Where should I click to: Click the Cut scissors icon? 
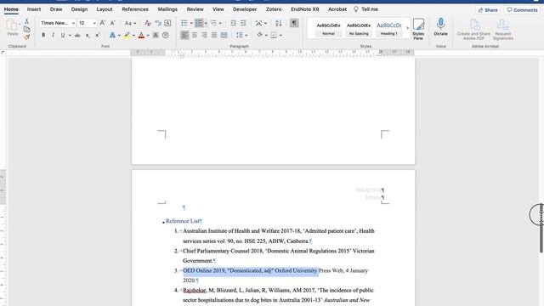click(26, 21)
